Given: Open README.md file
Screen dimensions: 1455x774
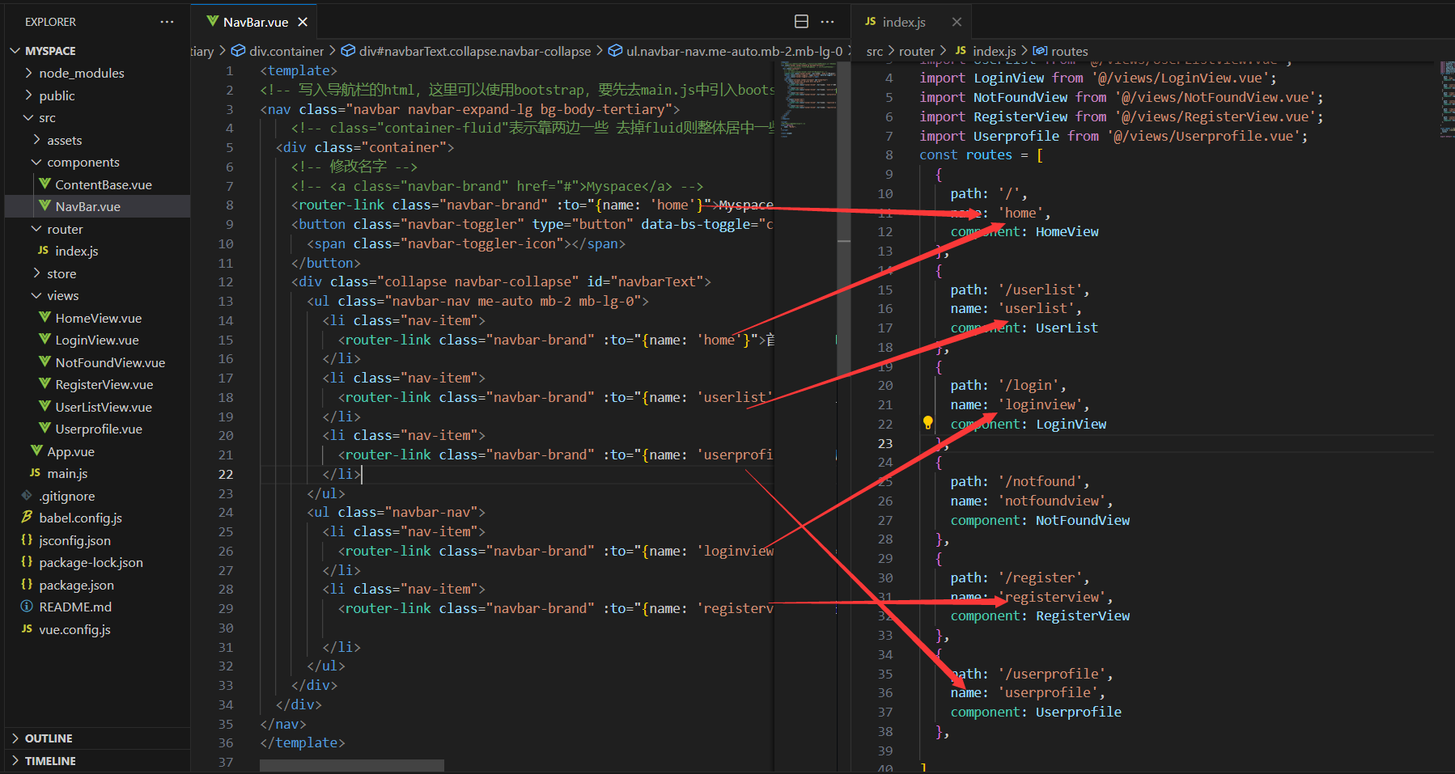Looking at the screenshot, I should coord(75,607).
